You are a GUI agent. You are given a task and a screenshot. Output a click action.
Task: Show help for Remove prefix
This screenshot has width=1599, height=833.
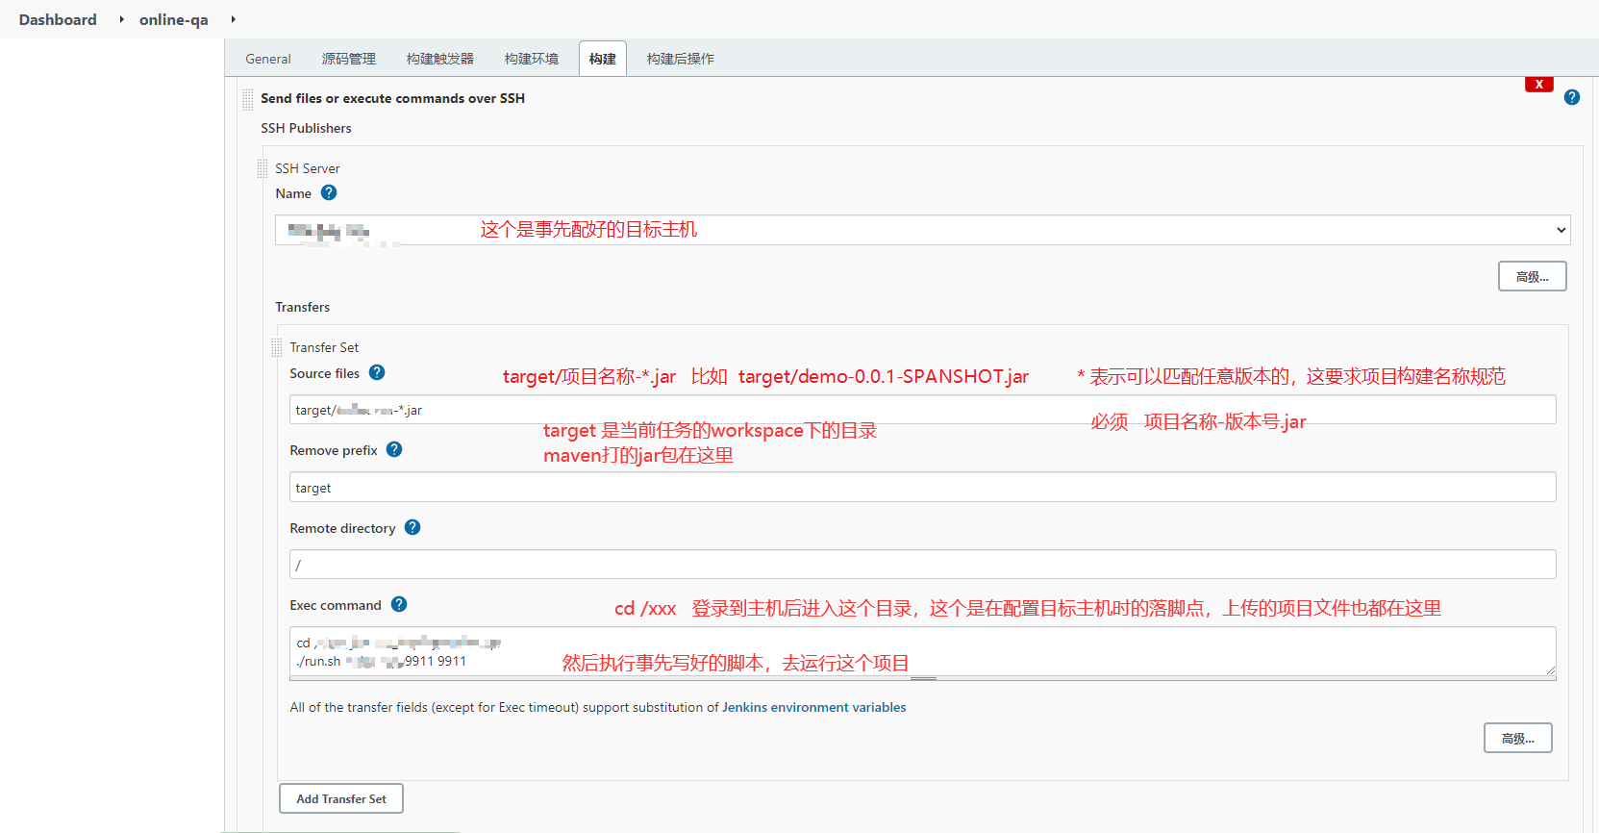tap(394, 449)
